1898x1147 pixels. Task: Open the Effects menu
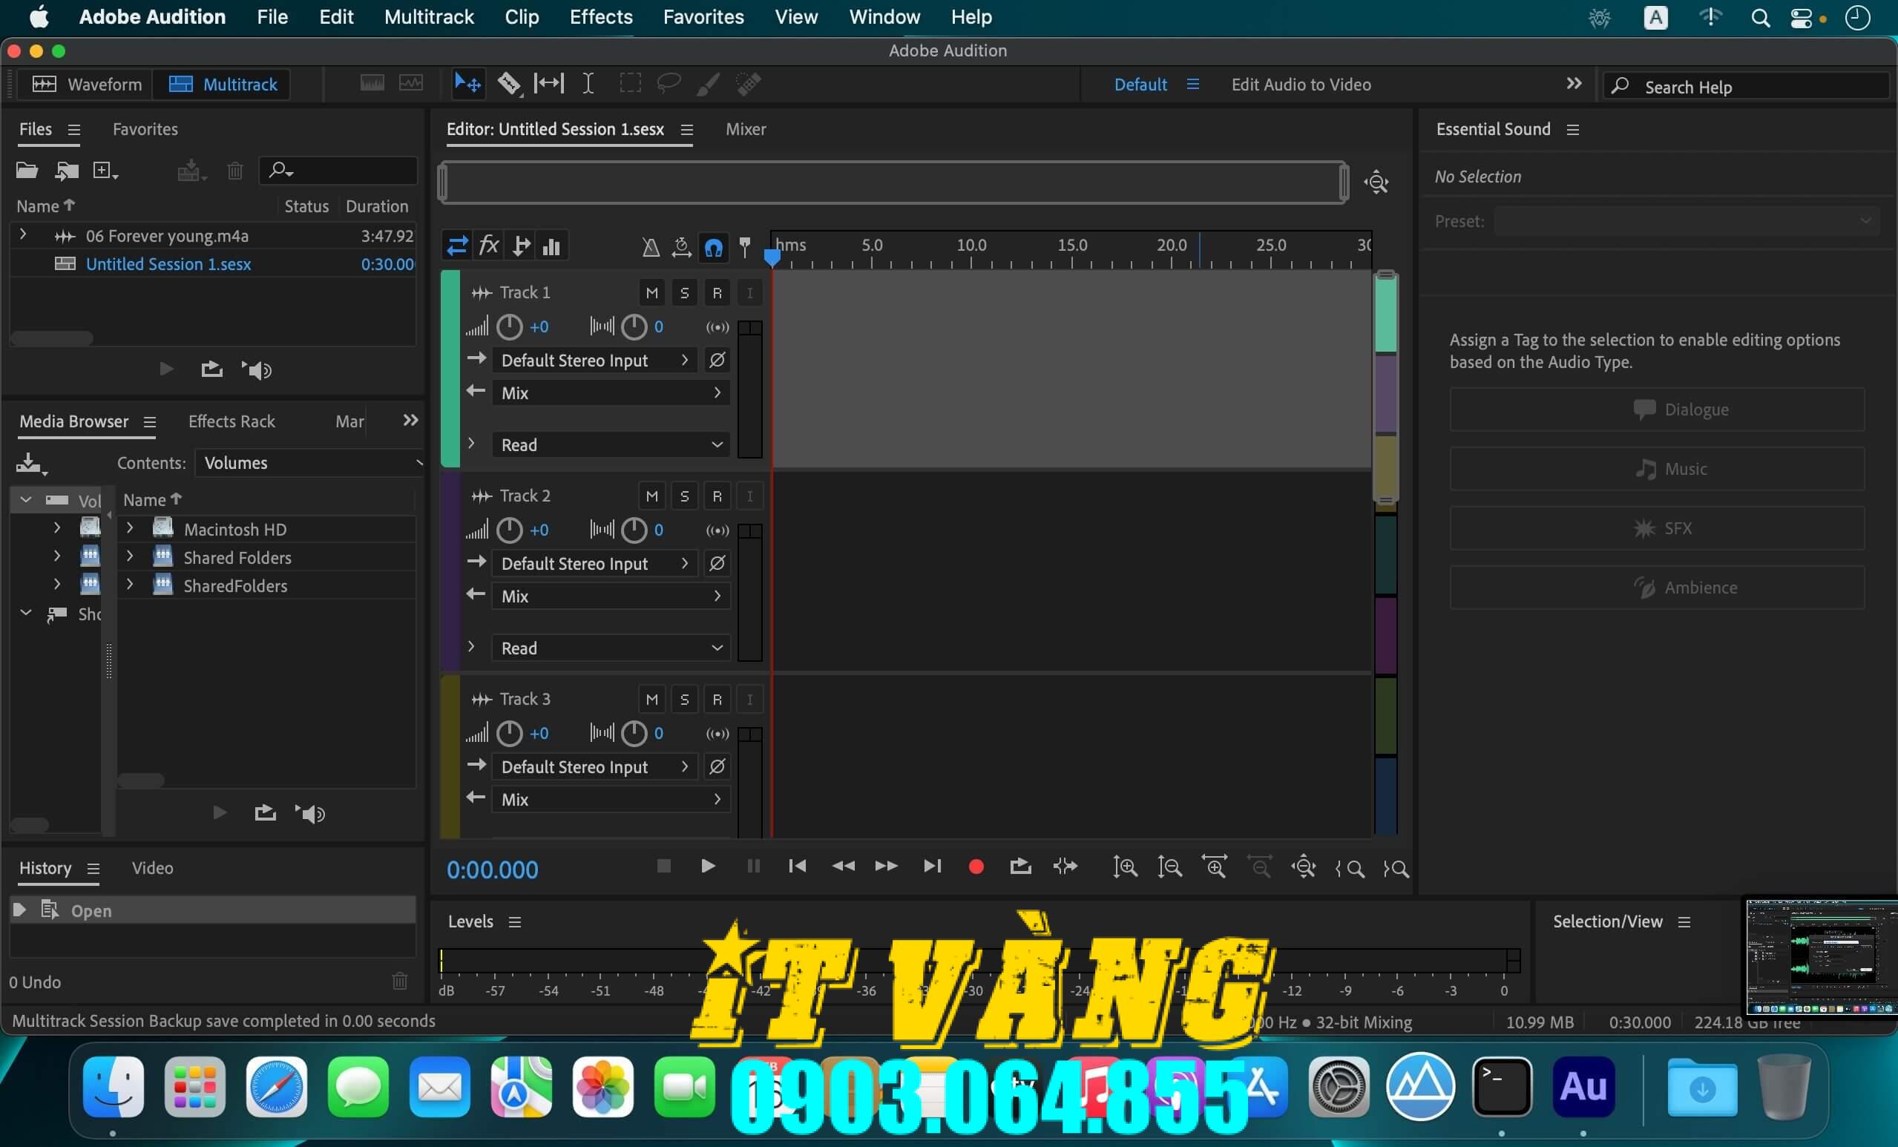601,16
